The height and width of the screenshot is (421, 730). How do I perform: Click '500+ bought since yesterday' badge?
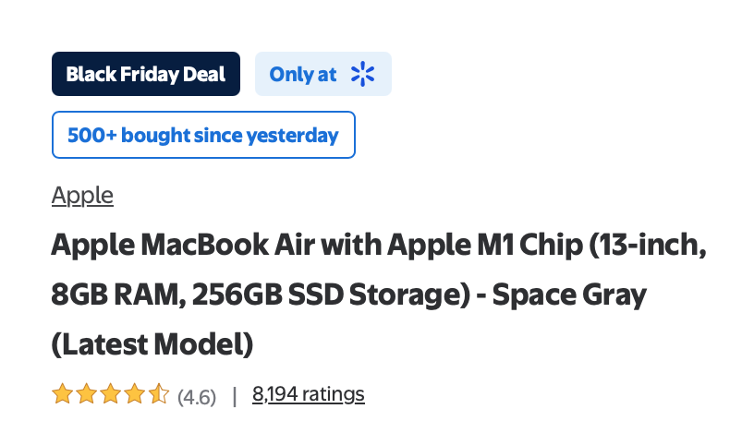point(203,136)
